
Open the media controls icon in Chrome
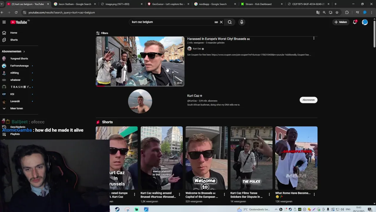(357, 12)
